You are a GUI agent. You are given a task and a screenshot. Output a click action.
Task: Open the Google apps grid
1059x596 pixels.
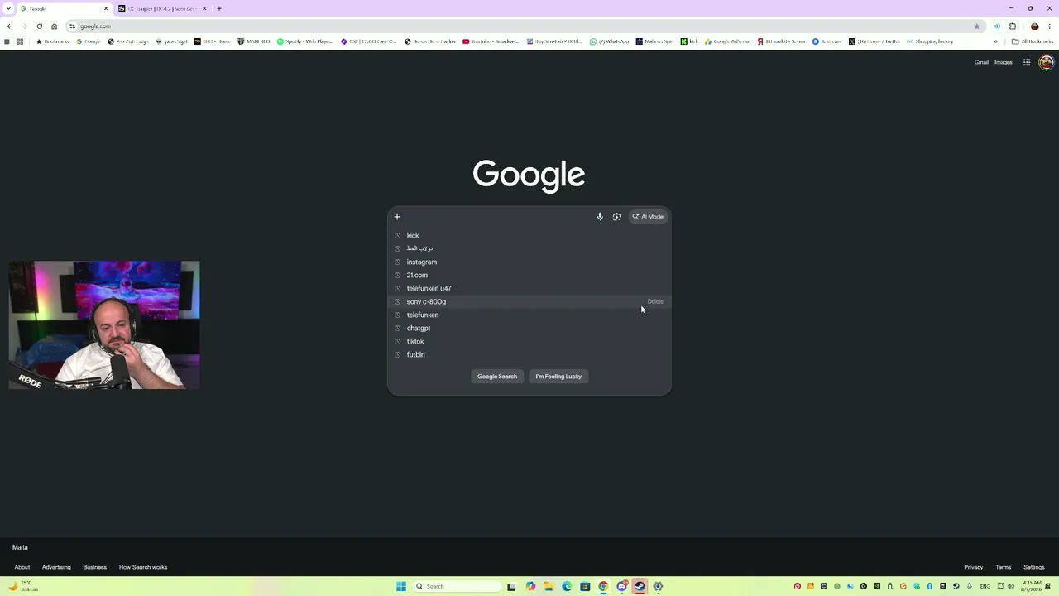(x=1027, y=62)
